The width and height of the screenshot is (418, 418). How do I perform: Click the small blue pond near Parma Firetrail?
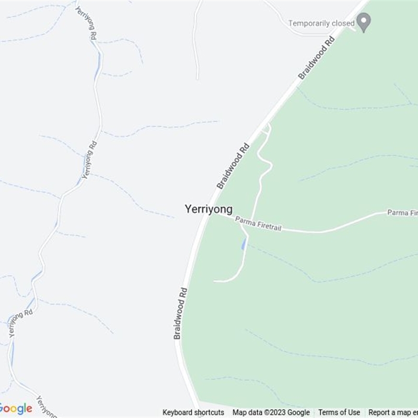click(x=243, y=243)
